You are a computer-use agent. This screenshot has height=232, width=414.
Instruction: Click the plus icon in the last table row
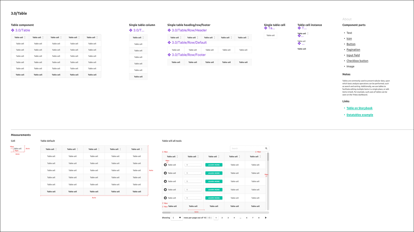point(165,198)
